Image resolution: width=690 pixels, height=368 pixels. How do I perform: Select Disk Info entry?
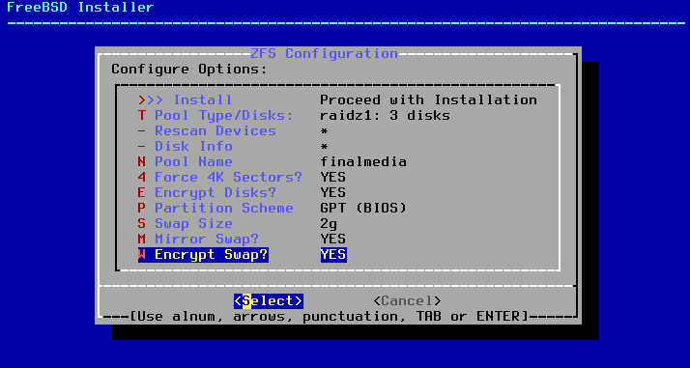coord(233,147)
